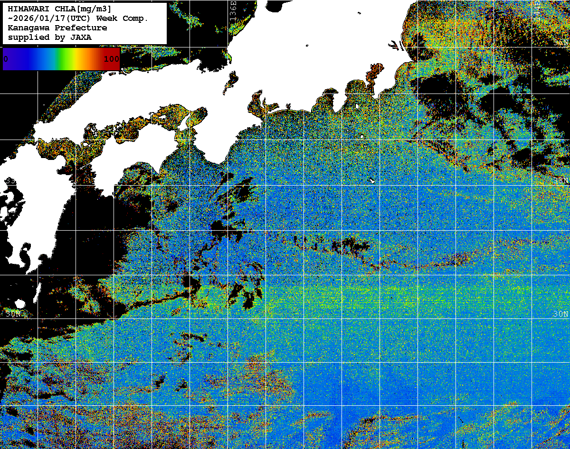The height and width of the screenshot is (449, 570).
Task: Click the 36N latitude label
Action: (x=560, y=43)
